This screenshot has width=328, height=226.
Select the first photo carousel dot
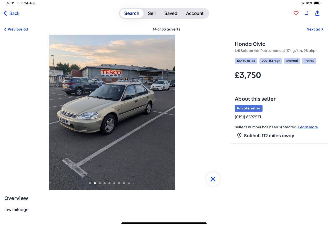coord(90,183)
